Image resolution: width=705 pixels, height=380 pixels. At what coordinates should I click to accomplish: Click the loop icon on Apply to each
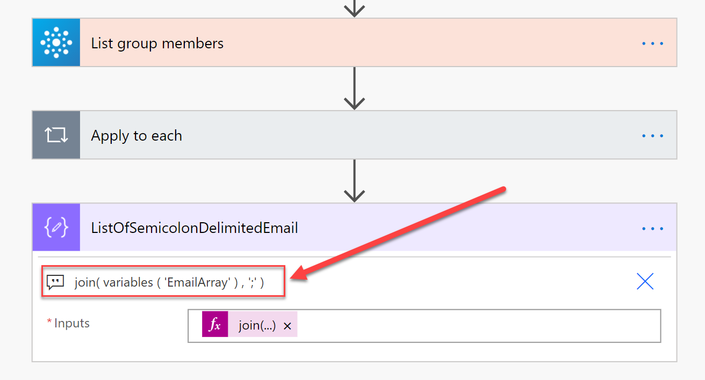56,135
